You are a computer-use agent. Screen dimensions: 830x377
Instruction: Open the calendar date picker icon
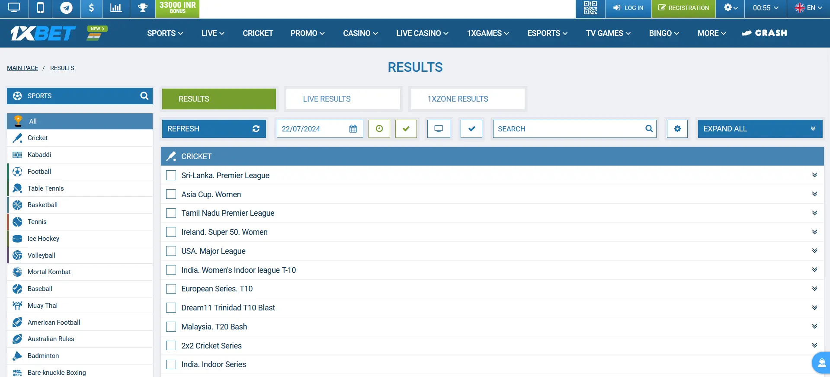[x=353, y=129]
